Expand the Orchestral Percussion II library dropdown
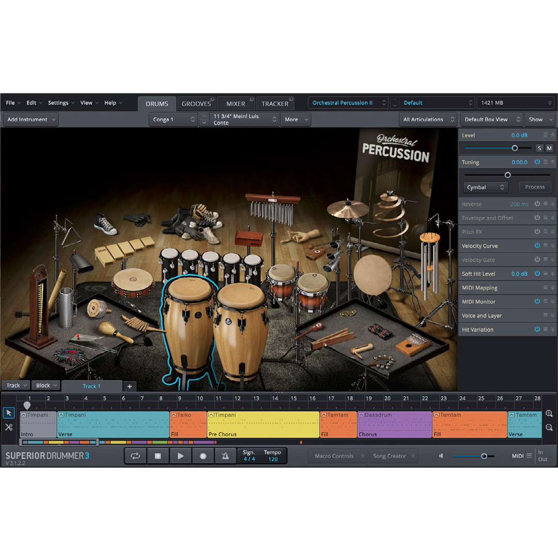Screen dimensions: 558x558 pyautogui.click(x=348, y=103)
